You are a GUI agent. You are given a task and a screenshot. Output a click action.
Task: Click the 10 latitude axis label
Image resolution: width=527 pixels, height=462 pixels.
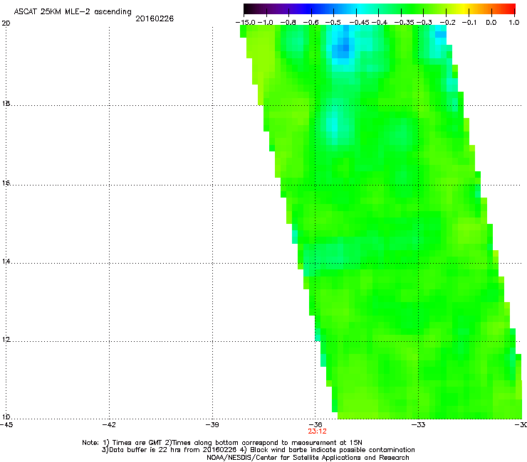point(6,417)
